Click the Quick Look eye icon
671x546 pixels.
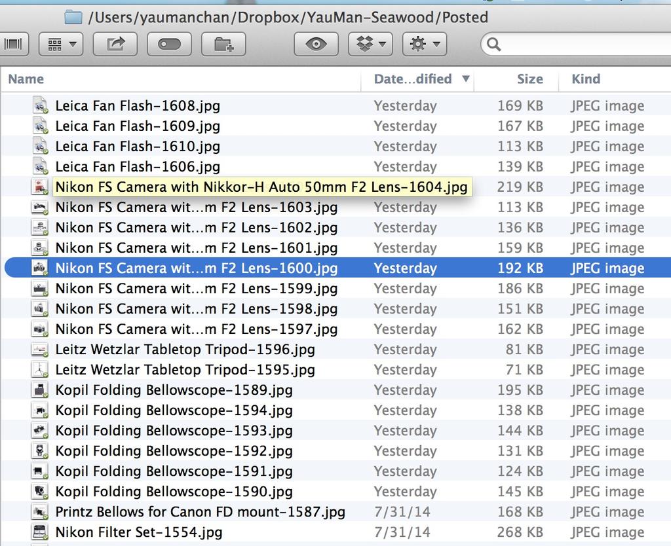tap(316, 44)
